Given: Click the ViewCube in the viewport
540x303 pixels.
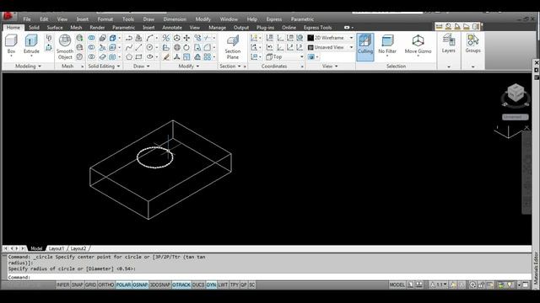Looking at the screenshot, I should [516, 93].
